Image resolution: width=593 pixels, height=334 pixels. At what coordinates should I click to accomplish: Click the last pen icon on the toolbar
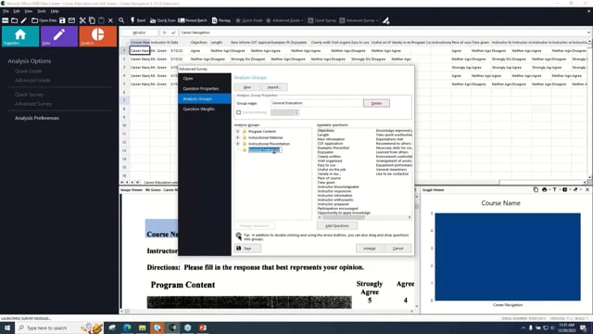pyautogui.click(x=385, y=20)
